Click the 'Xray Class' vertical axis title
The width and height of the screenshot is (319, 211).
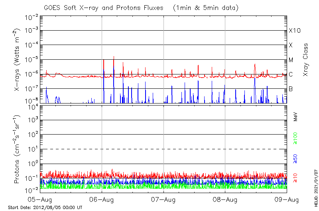tap(306, 60)
